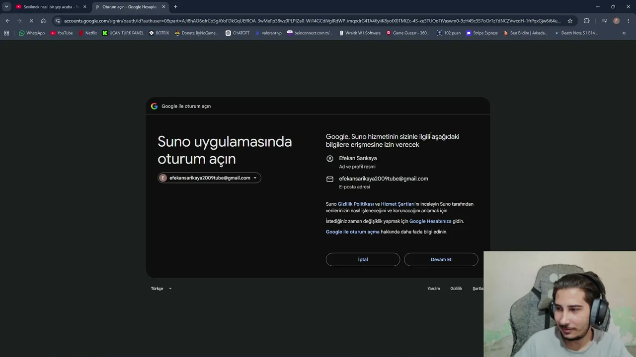Open the Netflix bookmark
This screenshot has height=357, width=636.
coord(88,33)
